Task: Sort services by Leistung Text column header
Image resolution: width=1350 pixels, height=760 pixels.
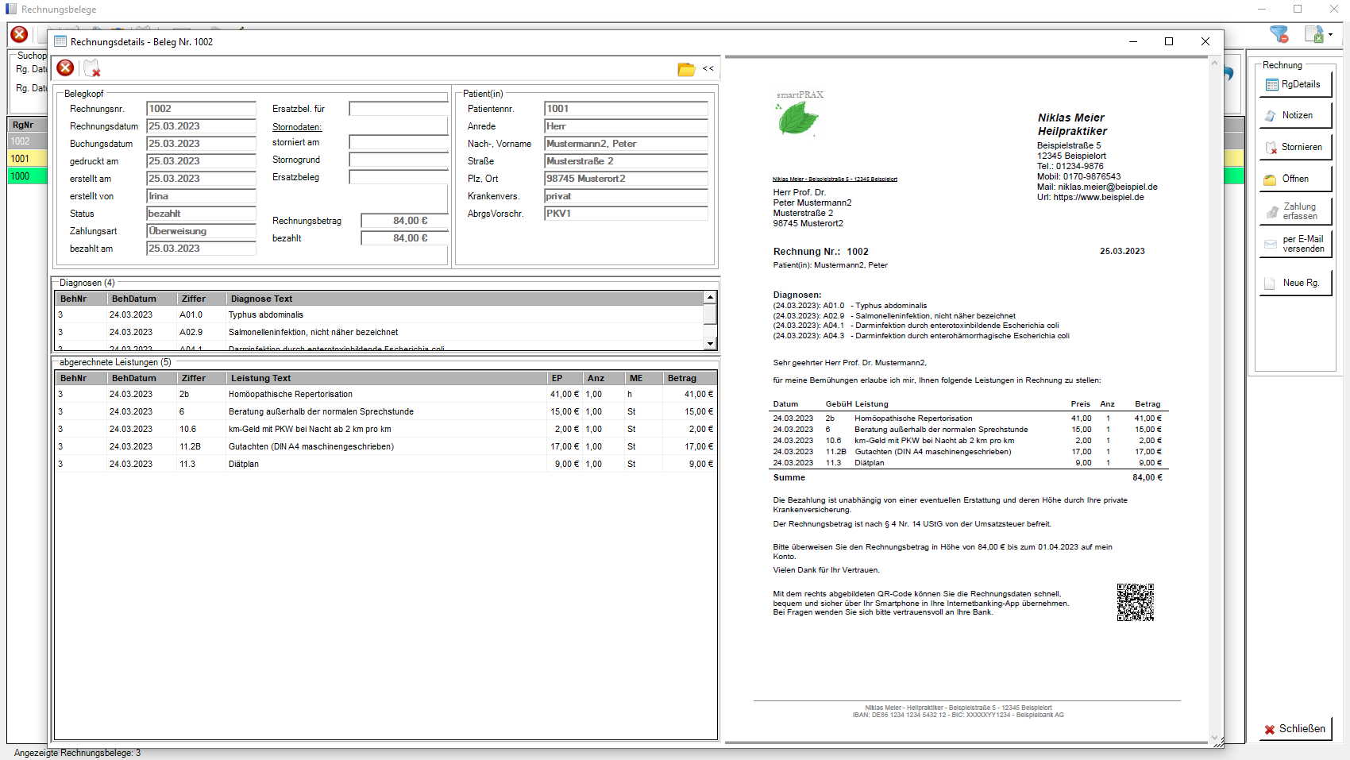Action: point(385,378)
